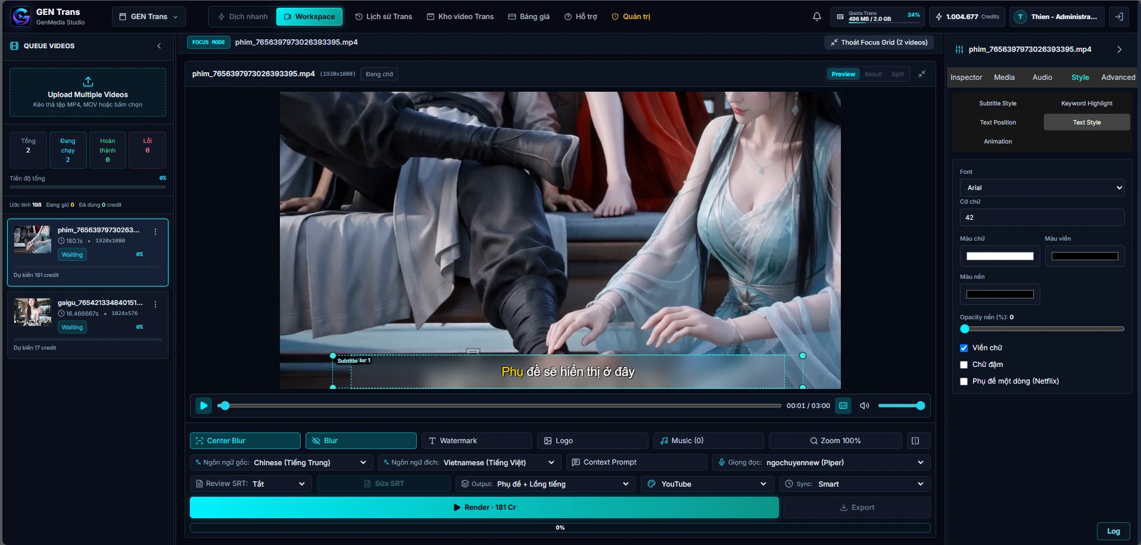1141x545 pixels.
Task: Click the Sửa SRT button
Action: pyautogui.click(x=384, y=484)
